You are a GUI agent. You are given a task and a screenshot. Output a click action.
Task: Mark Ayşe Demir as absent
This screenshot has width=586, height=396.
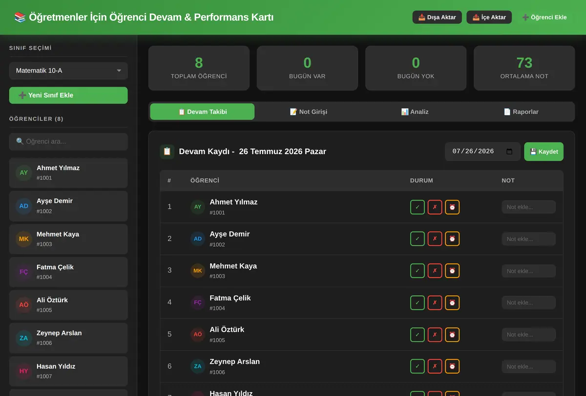click(435, 239)
